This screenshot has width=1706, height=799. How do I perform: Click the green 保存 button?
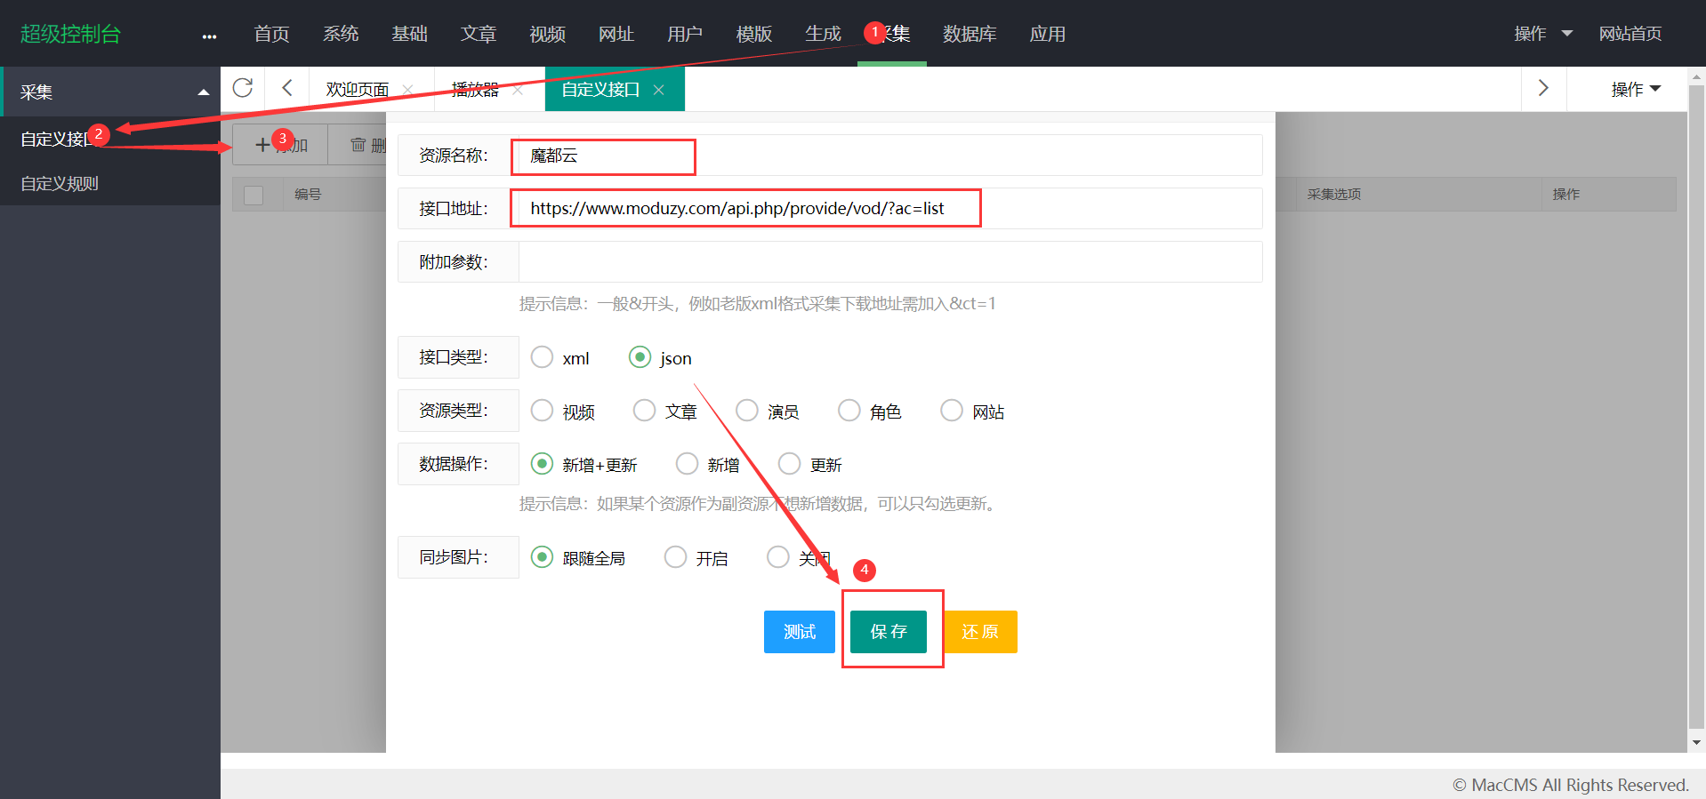pyautogui.click(x=888, y=632)
